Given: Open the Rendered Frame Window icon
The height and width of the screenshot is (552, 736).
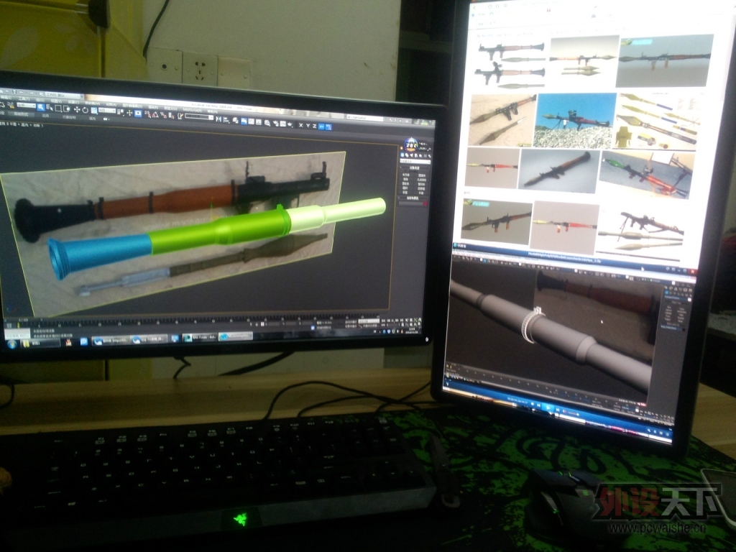Looking at the screenshot, I should point(283,124).
